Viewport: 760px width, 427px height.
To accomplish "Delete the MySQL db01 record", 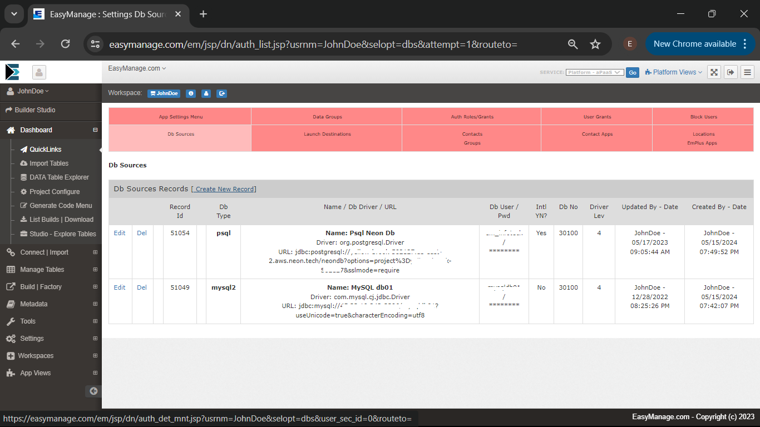I will pyautogui.click(x=142, y=287).
